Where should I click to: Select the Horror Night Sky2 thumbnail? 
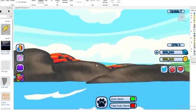point(6,46)
